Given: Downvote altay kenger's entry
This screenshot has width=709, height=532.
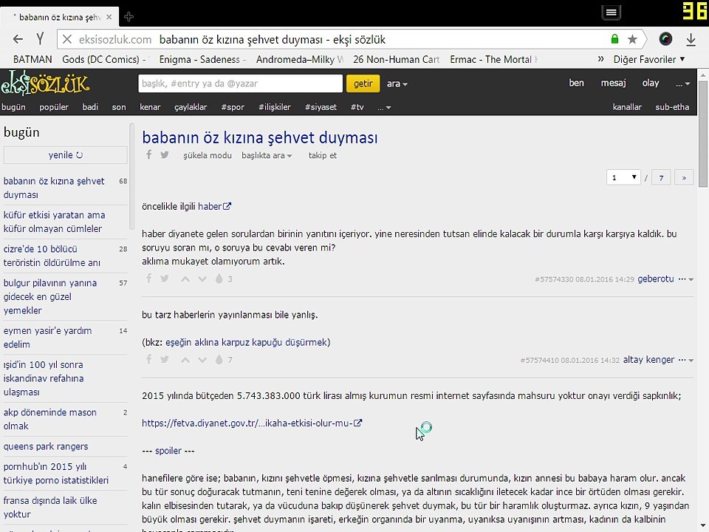Looking at the screenshot, I should pos(202,360).
